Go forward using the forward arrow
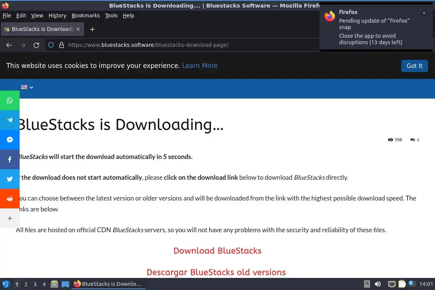This screenshot has height=290, width=435. pyautogui.click(x=23, y=45)
